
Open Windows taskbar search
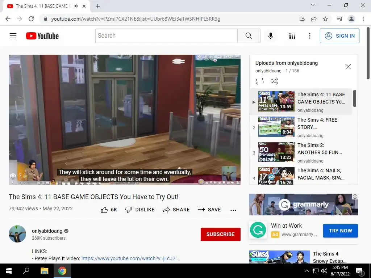point(26,271)
